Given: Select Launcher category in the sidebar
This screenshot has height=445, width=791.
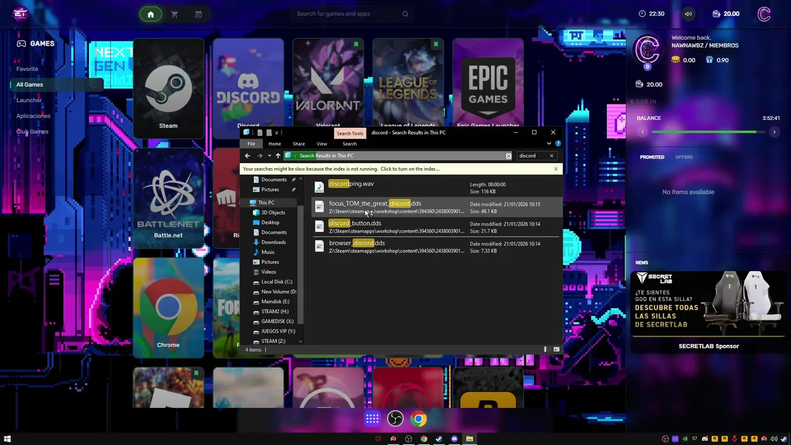Looking at the screenshot, I should coord(29,100).
